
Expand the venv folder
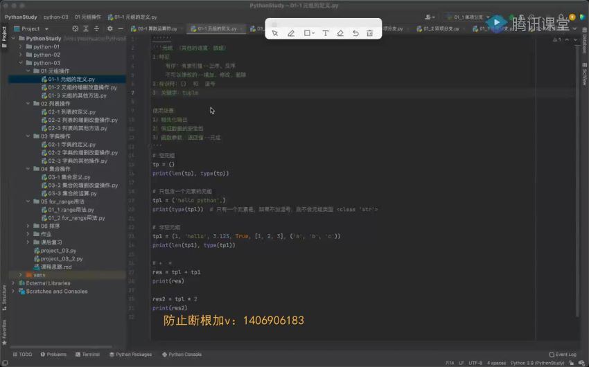tap(21, 275)
